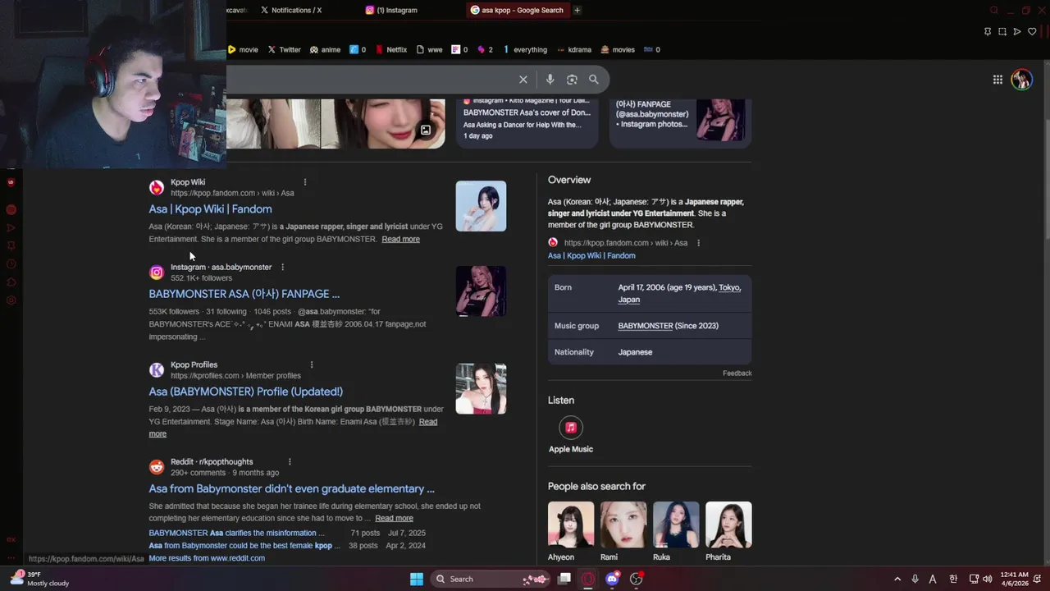
Task: Open the Twitter bookmark
Action: [284, 49]
